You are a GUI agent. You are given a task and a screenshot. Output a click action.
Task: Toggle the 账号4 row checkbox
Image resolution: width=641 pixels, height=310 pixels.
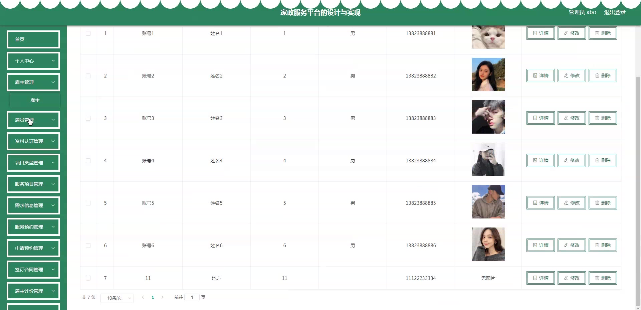(x=88, y=161)
